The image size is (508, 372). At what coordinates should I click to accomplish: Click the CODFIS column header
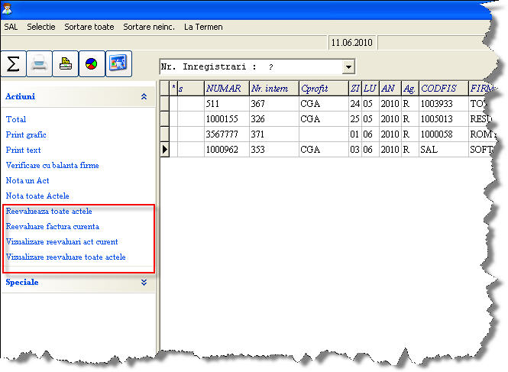coord(442,89)
